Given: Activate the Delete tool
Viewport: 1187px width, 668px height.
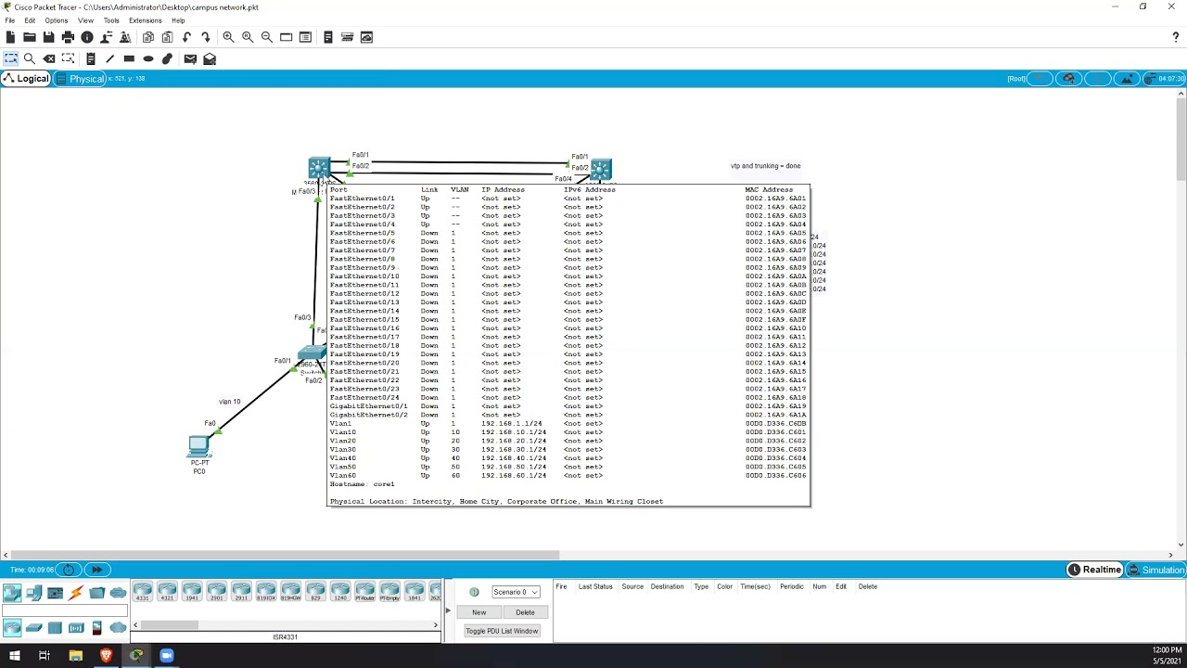Looking at the screenshot, I should click(49, 58).
